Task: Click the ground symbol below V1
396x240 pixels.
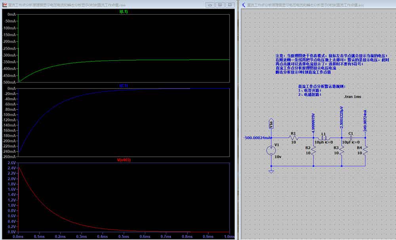Action: [271, 172]
